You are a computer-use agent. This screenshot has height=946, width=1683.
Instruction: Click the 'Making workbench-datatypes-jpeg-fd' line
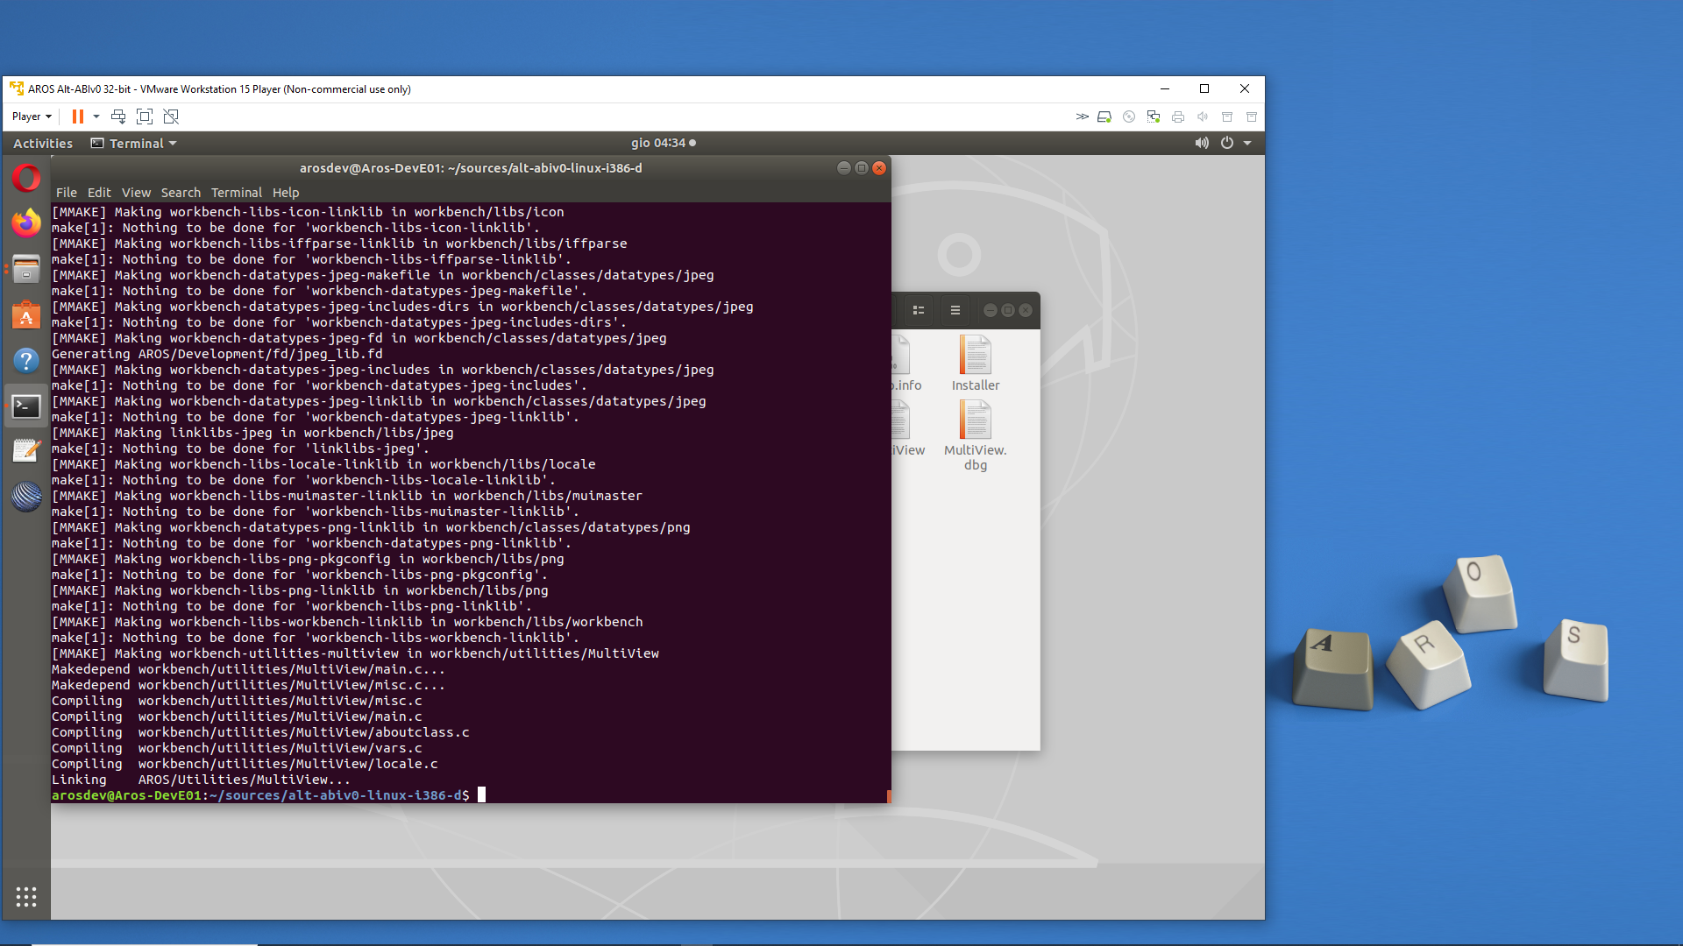[359, 338]
